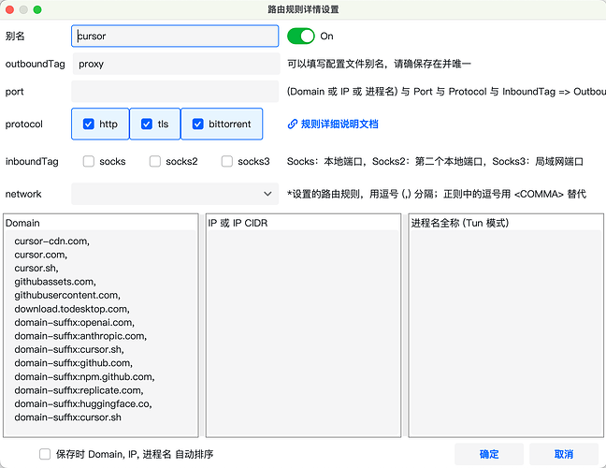Image resolution: width=606 pixels, height=468 pixels.
Task: Click the domain-suffix:npm.github.com, line
Action: point(84,376)
